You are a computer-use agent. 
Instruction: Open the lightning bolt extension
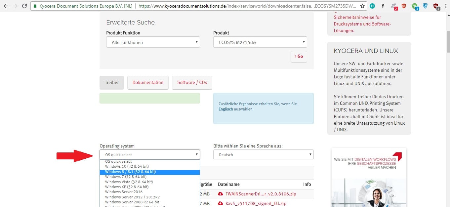click(x=383, y=6)
